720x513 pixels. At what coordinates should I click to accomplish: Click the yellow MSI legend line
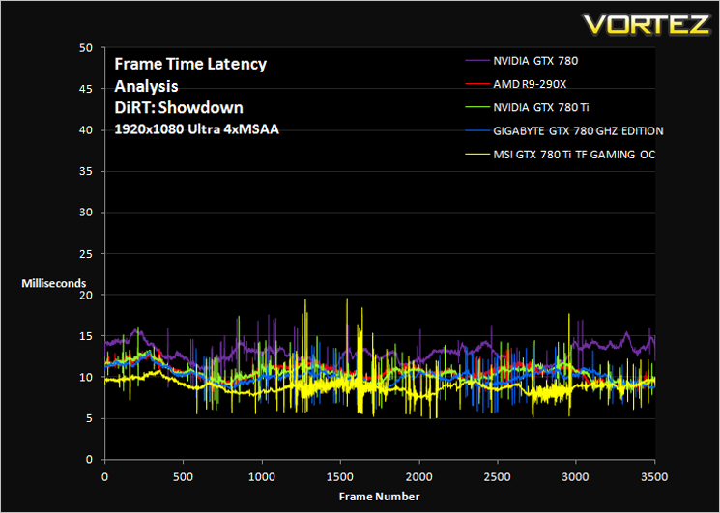click(477, 156)
